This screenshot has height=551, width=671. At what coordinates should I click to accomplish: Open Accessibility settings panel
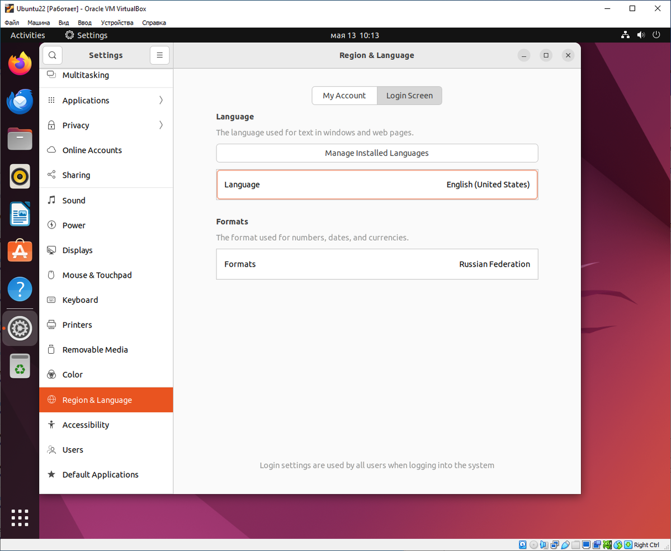[106, 425]
